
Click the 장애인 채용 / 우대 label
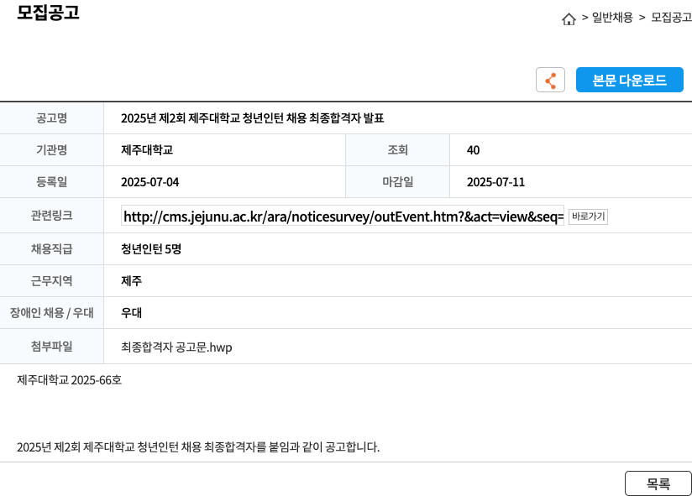[x=51, y=312]
